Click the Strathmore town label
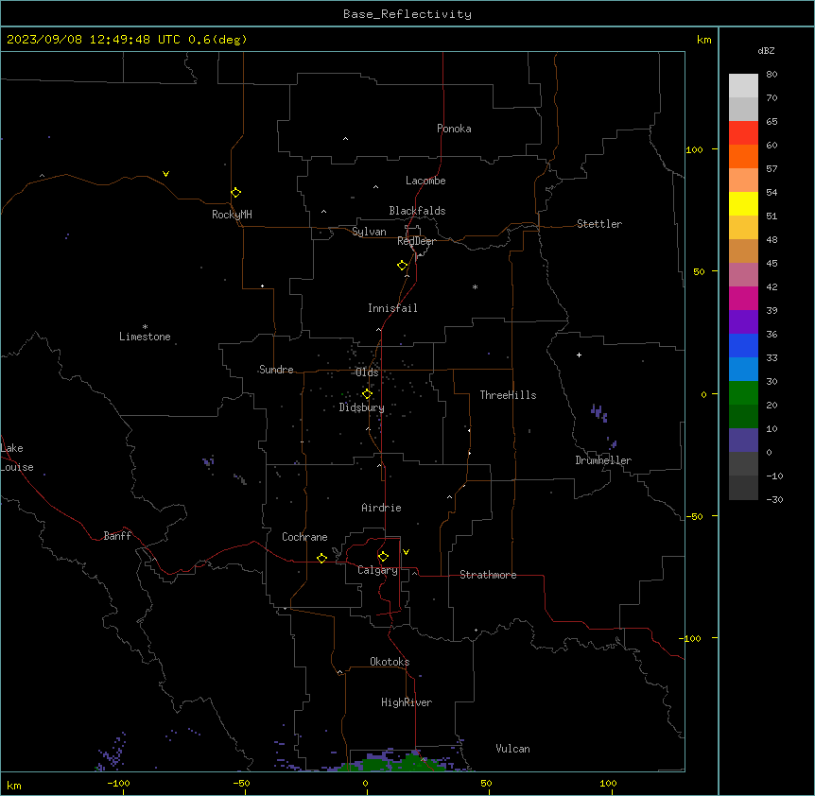 coord(488,575)
